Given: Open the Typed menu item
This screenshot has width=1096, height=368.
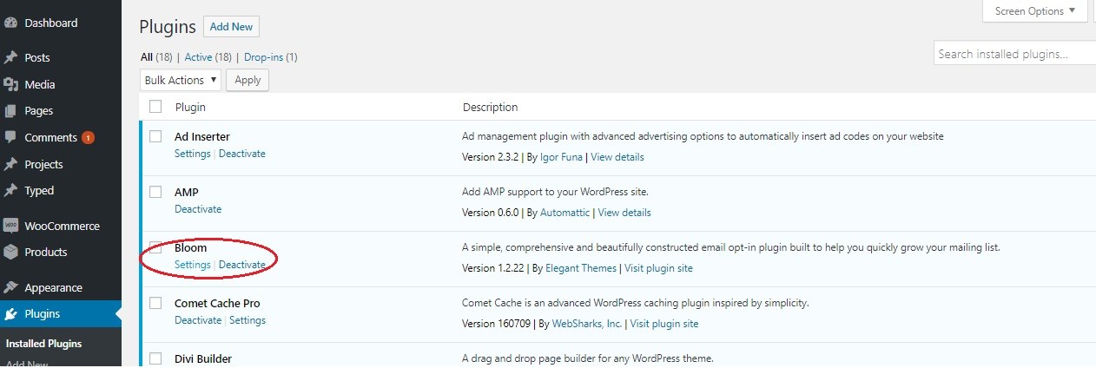Looking at the screenshot, I should (39, 190).
